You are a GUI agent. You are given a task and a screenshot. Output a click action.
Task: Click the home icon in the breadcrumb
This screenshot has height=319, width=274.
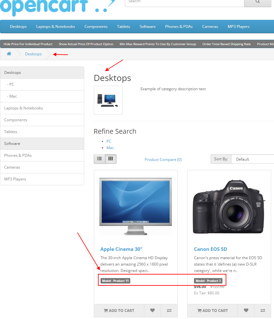tap(9, 54)
